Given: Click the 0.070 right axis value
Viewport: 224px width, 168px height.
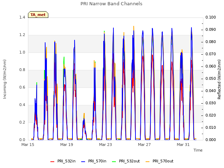Looking at the screenshot, I should [211, 54].
